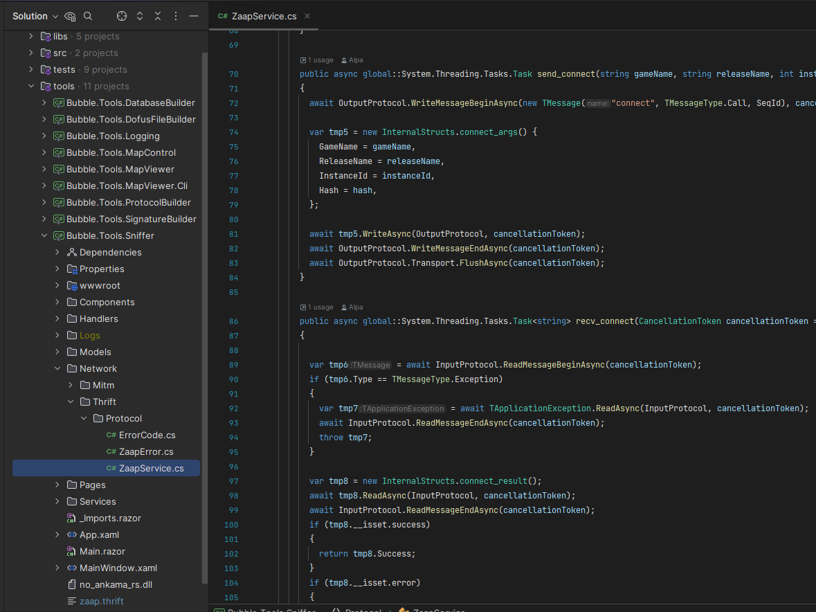
Task: Close the ZaapService.cs editor tab
Action: click(307, 16)
